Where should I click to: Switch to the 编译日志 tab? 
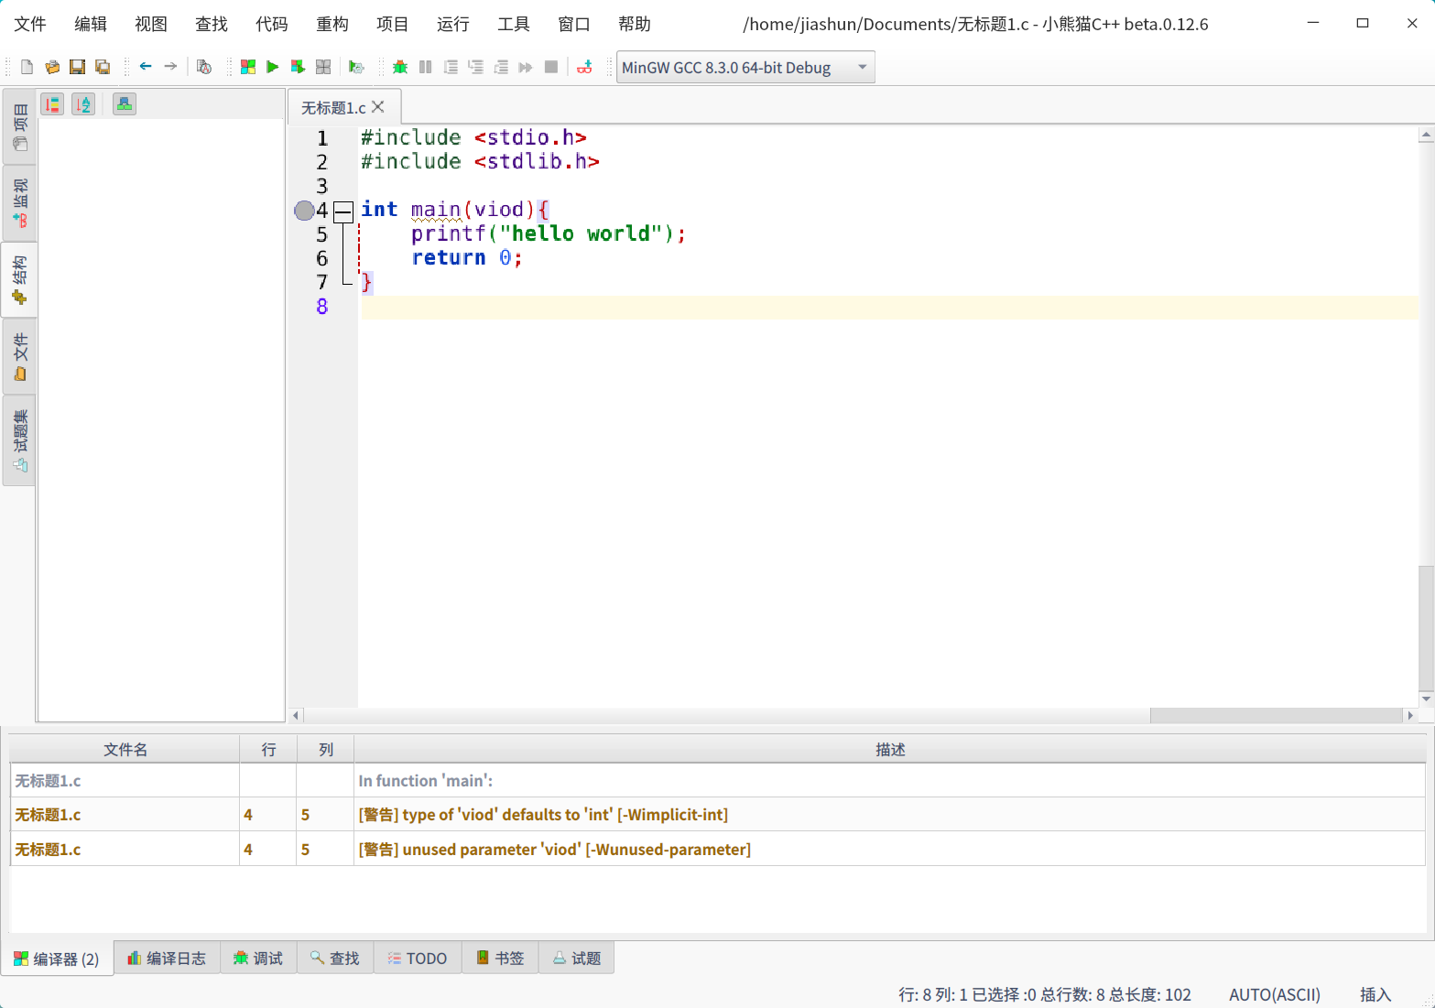pyautogui.click(x=167, y=958)
